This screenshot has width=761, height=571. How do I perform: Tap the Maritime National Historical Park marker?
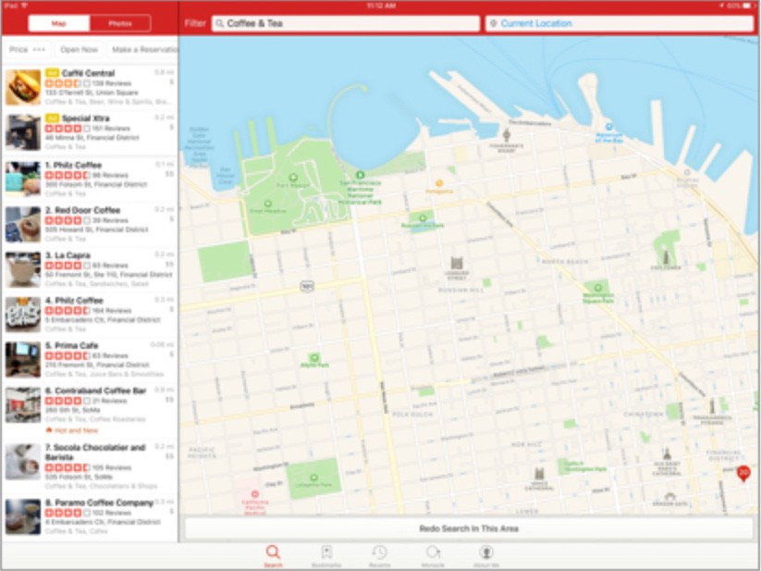click(x=360, y=175)
